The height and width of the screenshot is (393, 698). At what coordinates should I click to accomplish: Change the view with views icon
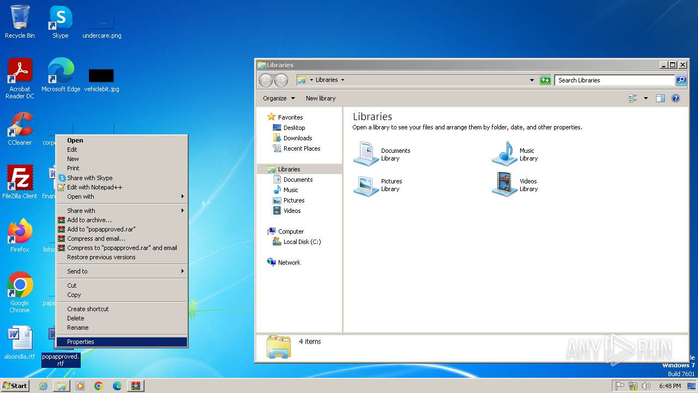click(x=633, y=98)
